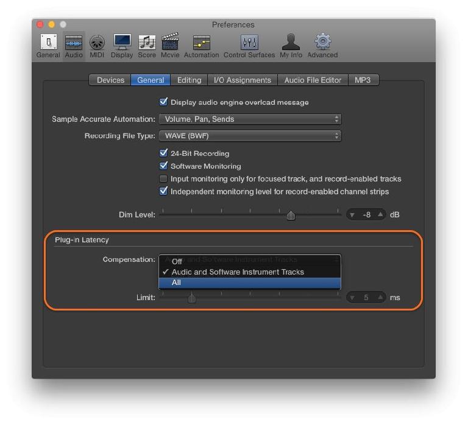Increase Dim Level with up arrow

click(380, 214)
